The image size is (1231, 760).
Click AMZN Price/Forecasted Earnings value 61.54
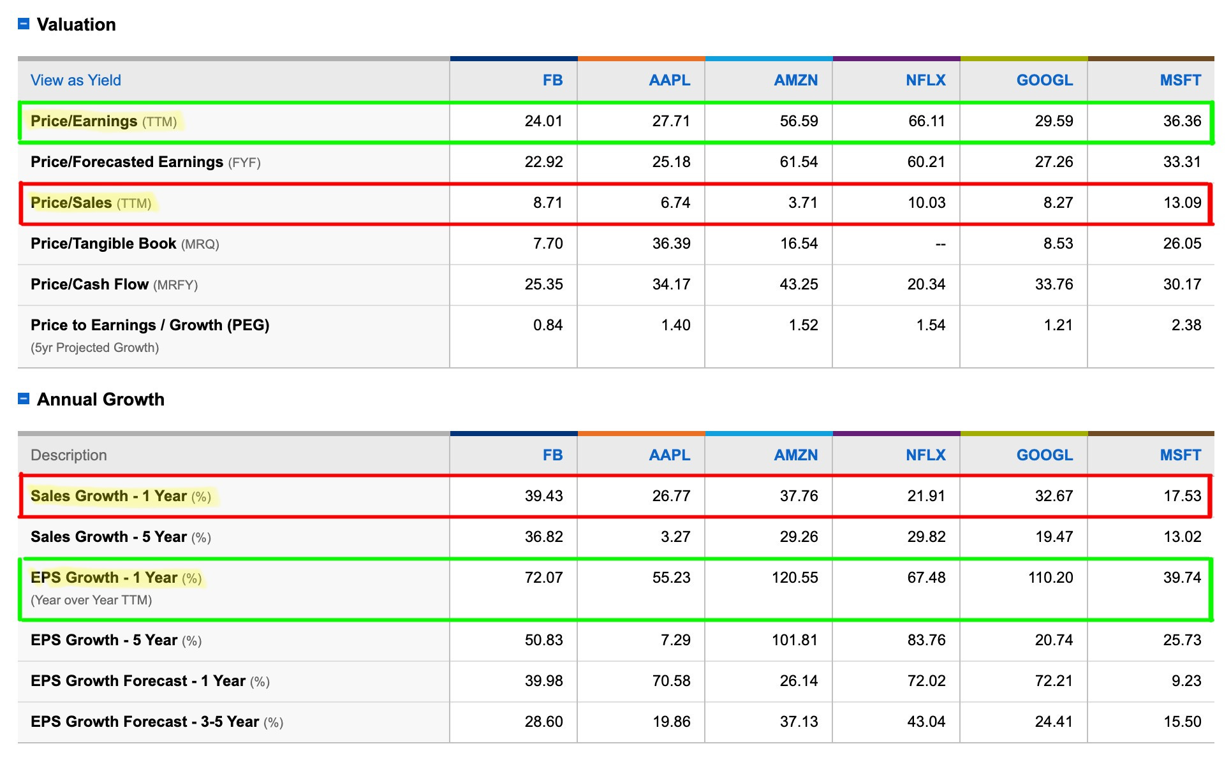799,162
